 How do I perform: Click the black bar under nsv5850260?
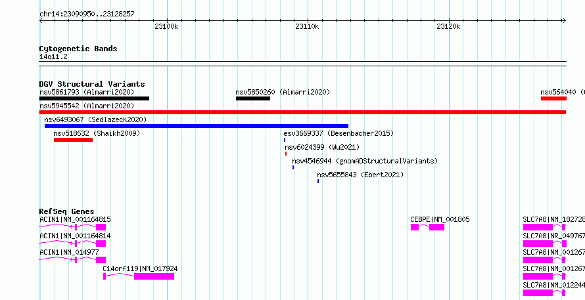(x=253, y=98)
